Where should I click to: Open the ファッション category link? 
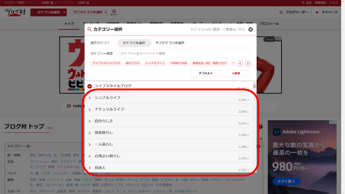click(x=39, y=161)
